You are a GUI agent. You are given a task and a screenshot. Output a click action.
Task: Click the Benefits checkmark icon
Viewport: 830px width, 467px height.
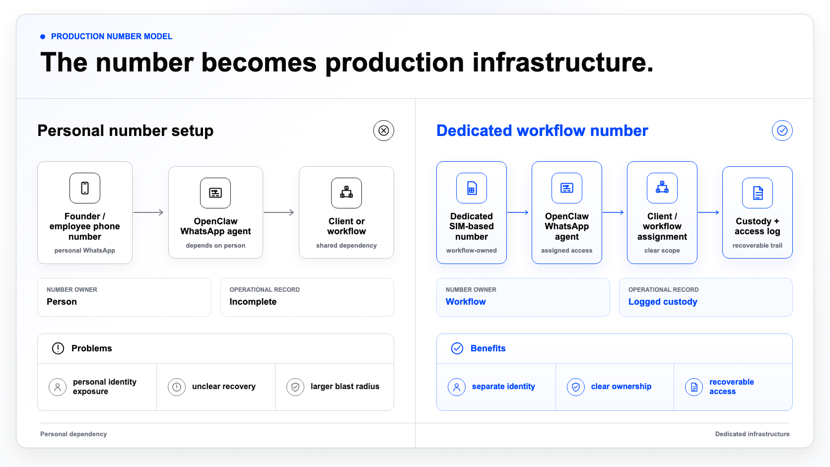pos(457,348)
